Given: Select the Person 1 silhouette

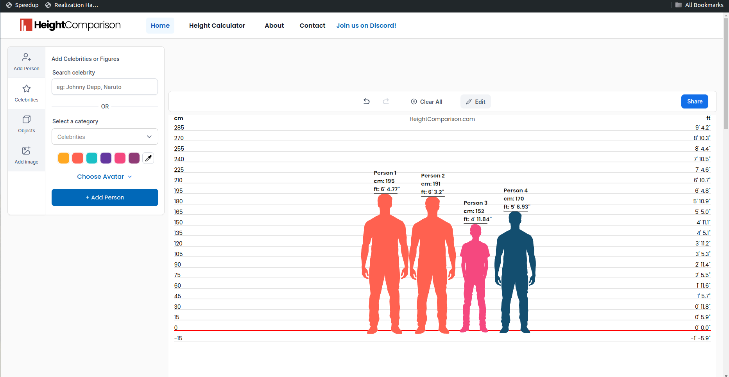Looking at the screenshot, I should (x=385, y=264).
